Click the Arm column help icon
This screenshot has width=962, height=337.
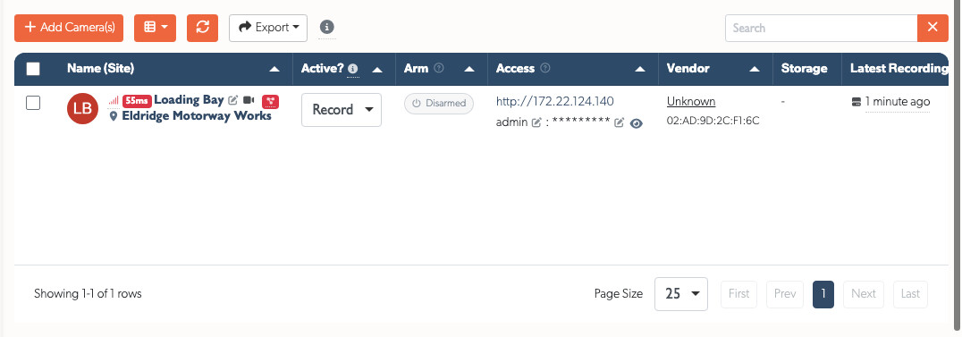tap(439, 68)
